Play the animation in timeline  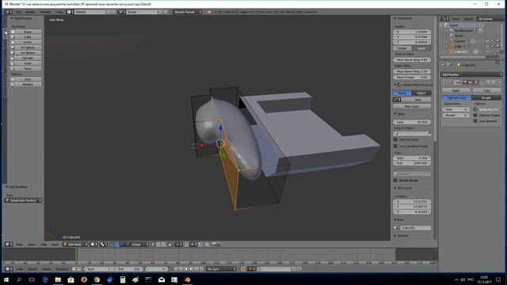(x=191, y=269)
